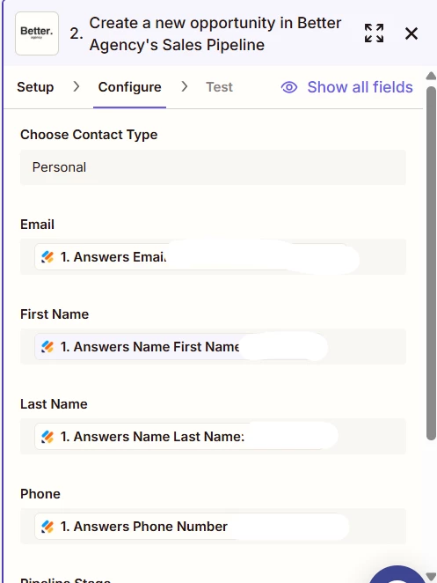Click the Better Agency app logo
The height and width of the screenshot is (583, 437).
point(37,33)
